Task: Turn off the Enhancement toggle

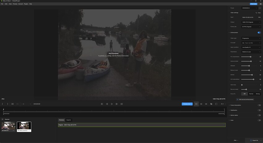Action: coord(259,32)
